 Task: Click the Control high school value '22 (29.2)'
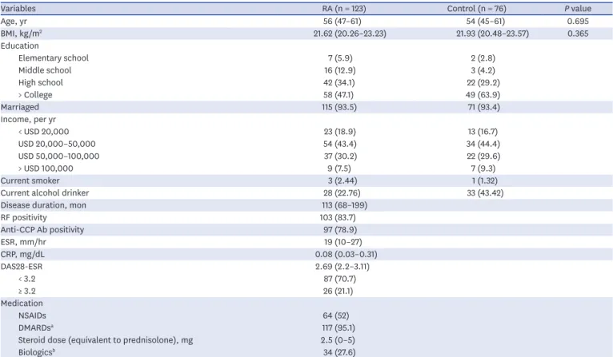tap(483, 83)
